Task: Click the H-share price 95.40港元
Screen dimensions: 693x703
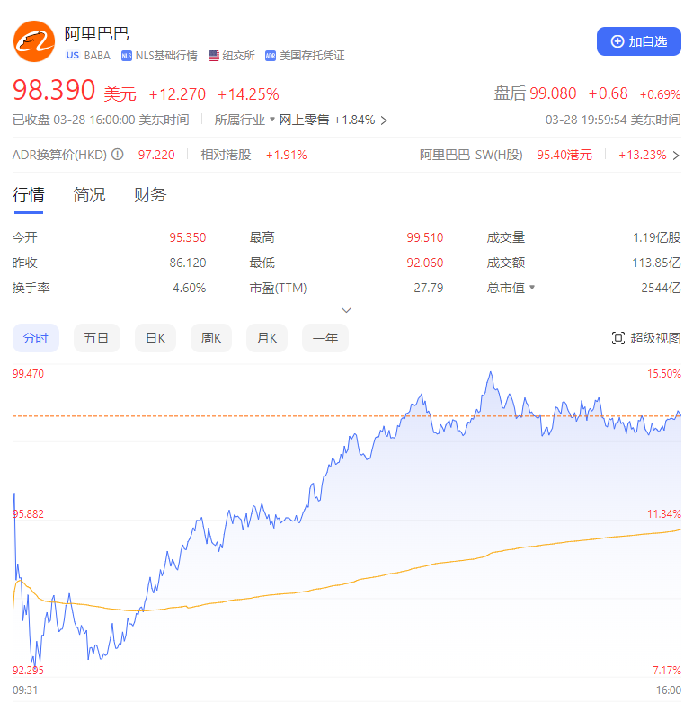Action: point(564,155)
